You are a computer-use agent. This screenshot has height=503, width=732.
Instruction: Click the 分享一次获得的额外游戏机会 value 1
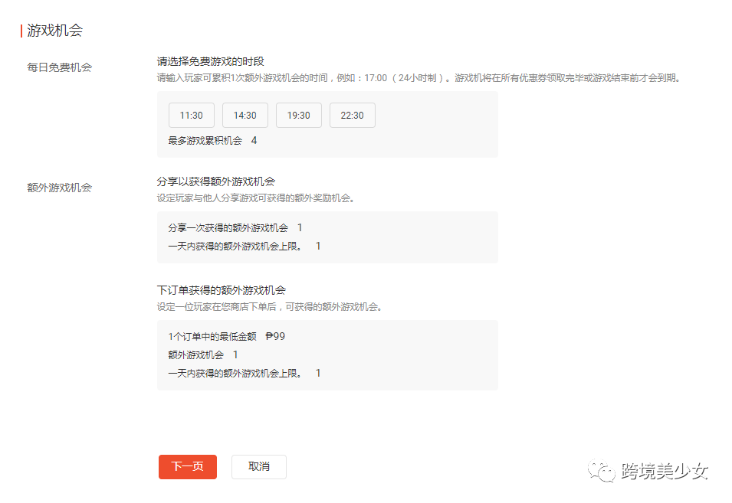(x=299, y=227)
